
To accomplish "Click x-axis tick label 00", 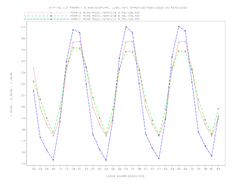I will coord(34,169).
